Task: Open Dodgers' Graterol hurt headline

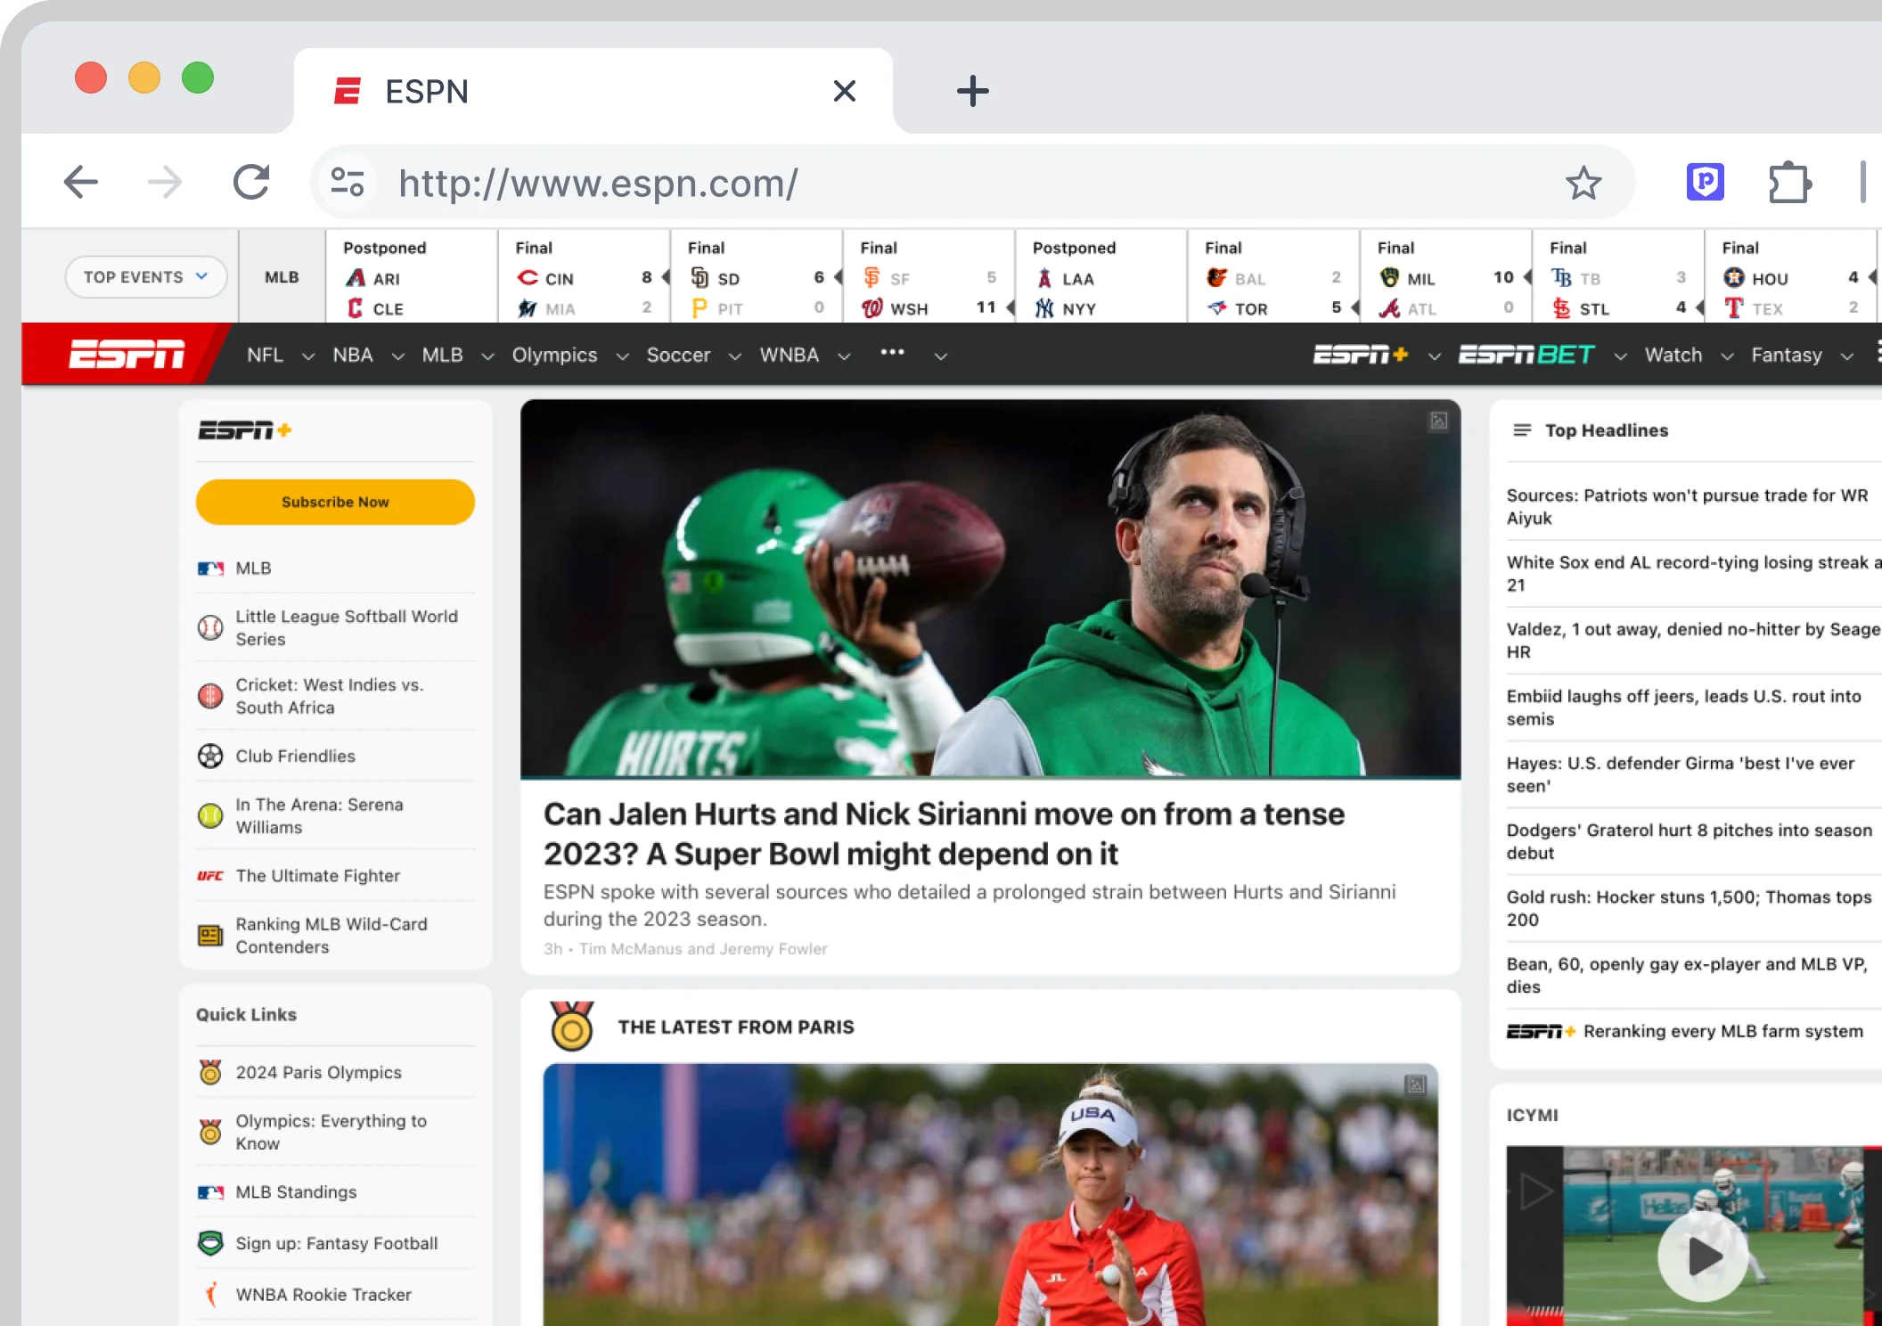Action: click(1689, 841)
